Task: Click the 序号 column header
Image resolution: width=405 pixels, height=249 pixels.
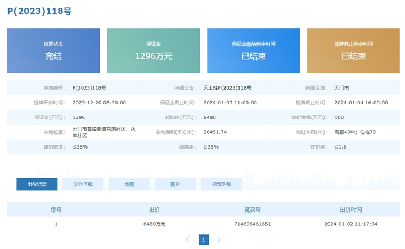Action: click(56, 210)
